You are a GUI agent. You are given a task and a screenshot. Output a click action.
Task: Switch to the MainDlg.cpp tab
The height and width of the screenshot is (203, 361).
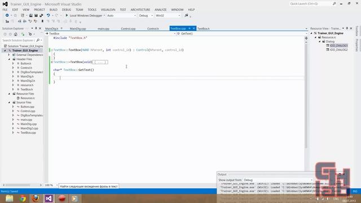(78, 29)
